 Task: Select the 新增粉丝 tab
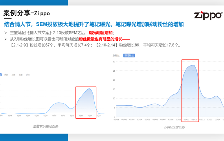(x=129, y=55)
